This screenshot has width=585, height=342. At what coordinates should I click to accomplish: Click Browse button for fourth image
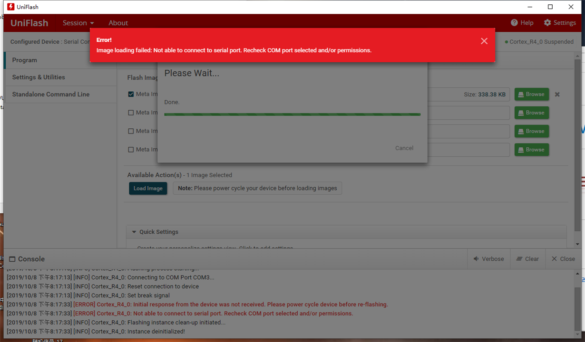click(531, 150)
